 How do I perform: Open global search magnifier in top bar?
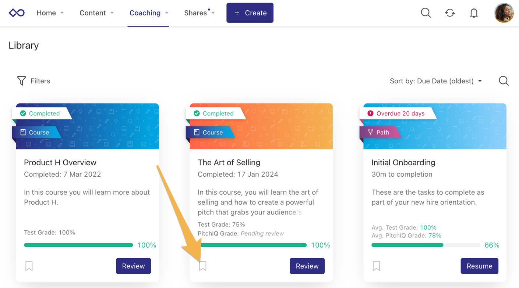point(426,13)
